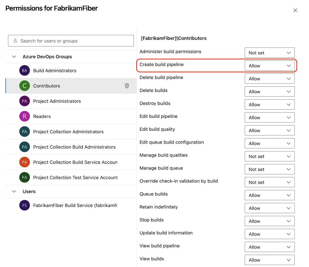Focus the Search for users or groups field

tap(71, 41)
